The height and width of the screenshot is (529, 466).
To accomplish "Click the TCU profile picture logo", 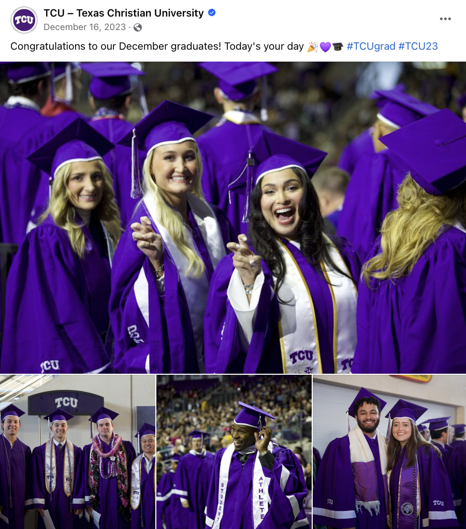I will point(24,20).
